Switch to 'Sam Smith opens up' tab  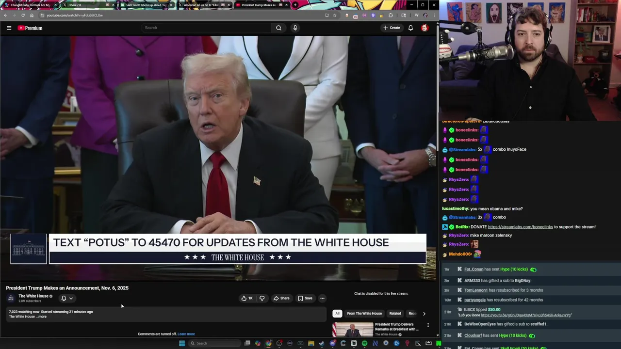[x=147, y=5]
